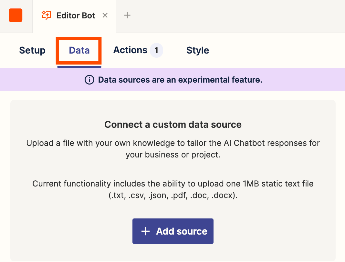Go to the Style tab
This screenshot has width=345, height=262.
(x=197, y=50)
